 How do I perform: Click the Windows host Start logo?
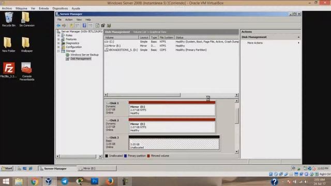pos(6,181)
